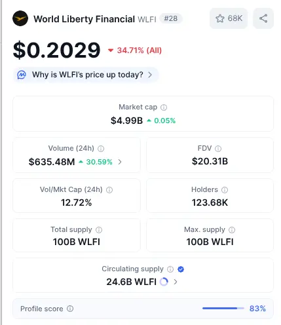Click the circulating supply ring chart
Viewport: 281px width, 325px height.
pos(164,282)
